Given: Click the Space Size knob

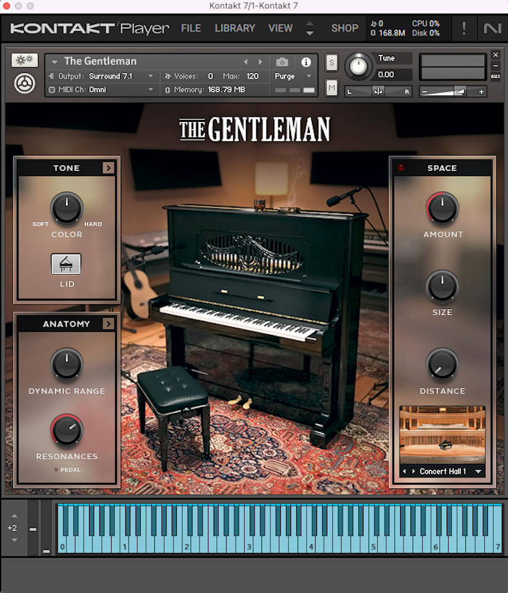Looking at the screenshot, I should pyautogui.click(x=442, y=286).
